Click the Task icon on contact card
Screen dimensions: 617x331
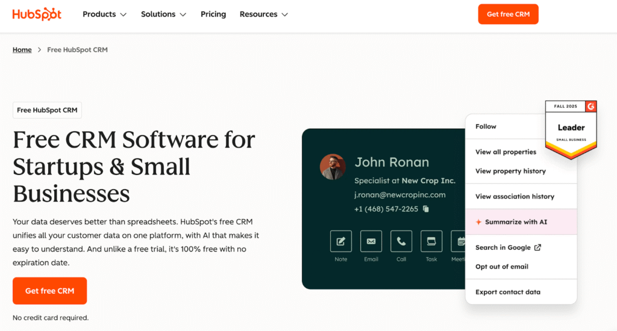[431, 241]
